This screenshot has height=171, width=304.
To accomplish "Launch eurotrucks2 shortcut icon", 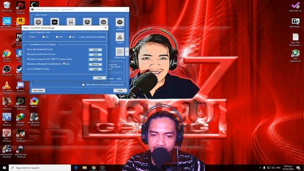I will 7,152.
